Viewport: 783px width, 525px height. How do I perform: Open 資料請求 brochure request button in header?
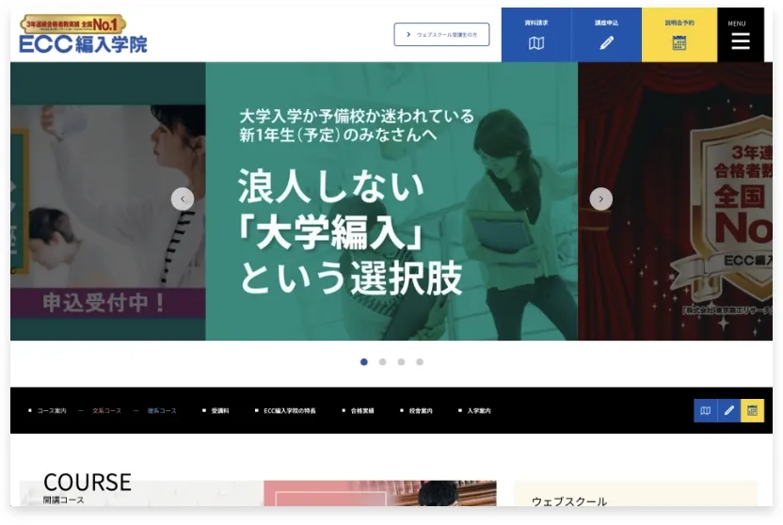(535, 35)
